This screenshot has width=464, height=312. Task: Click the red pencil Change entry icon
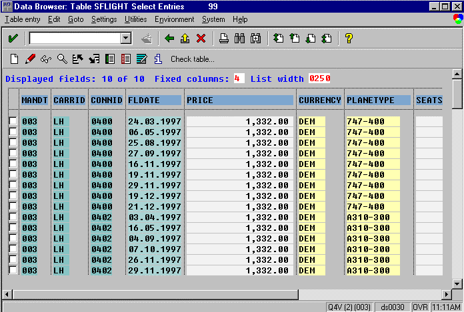coord(30,59)
